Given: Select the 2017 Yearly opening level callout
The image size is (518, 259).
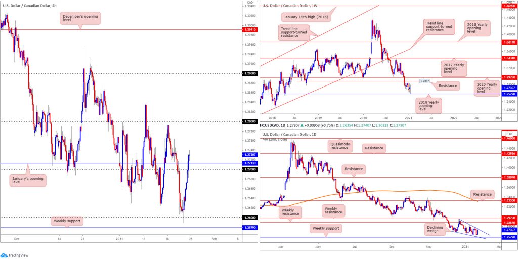Looking at the screenshot, I should [455, 67].
